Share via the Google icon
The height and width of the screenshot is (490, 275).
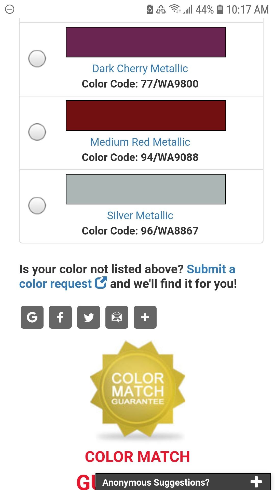[x=32, y=317]
